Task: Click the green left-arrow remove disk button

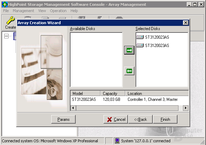Action: [129, 71]
